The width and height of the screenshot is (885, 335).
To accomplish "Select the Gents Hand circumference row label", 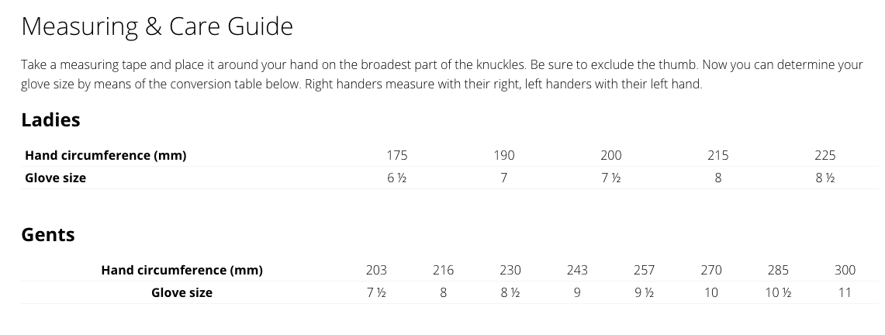I will [x=181, y=270].
